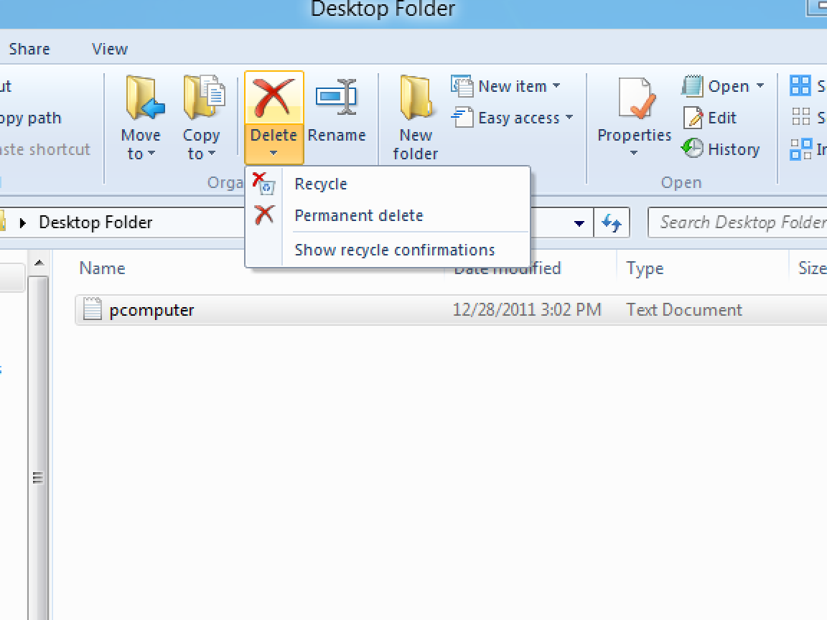This screenshot has width=827, height=620.
Task: Click the Permanent delete X icon
Action: 263,215
